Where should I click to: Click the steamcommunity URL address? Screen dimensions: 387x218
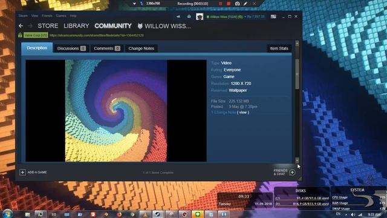click(97, 35)
